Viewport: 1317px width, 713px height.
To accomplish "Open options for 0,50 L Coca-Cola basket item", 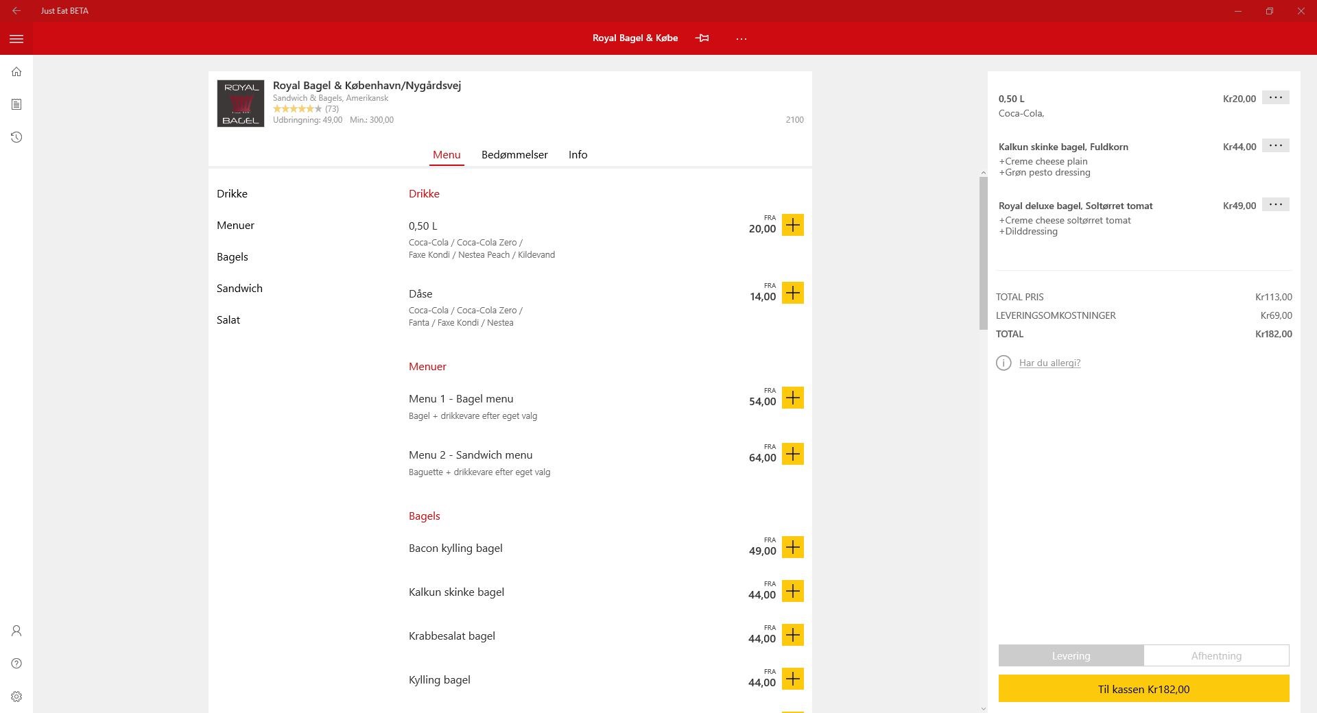I will (1276, 97).
